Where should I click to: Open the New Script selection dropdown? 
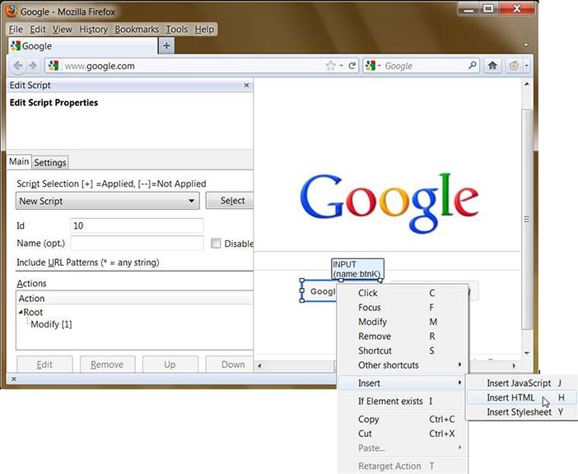coord(108,201)
